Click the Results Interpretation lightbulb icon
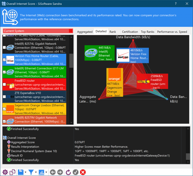The width and height of the screenshot is (193, 176). [9, 146]
